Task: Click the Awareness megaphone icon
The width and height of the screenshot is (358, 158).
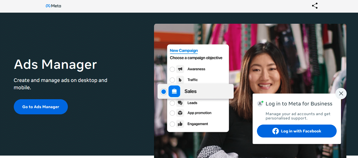Action: tap(180, 69)
